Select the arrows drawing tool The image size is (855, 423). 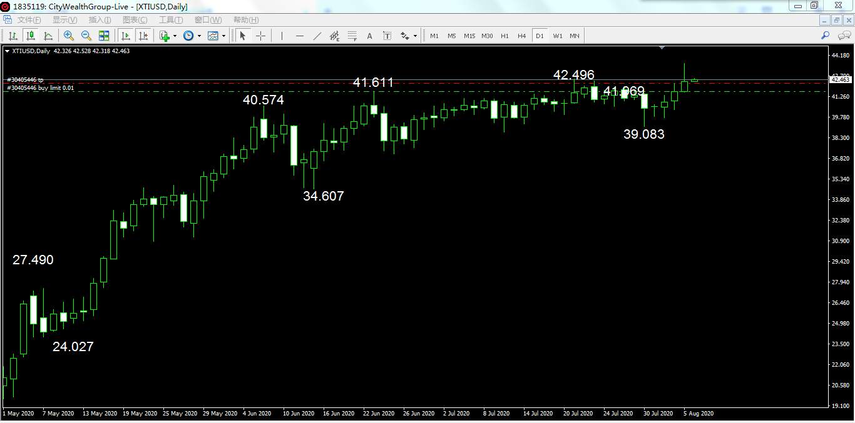405,36
